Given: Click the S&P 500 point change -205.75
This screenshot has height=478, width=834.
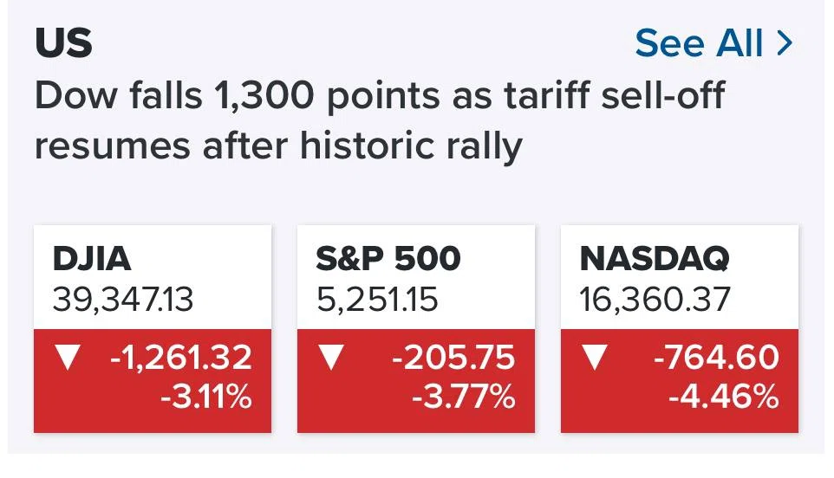Looking at the screenshot, I should [x=453, y=357].
